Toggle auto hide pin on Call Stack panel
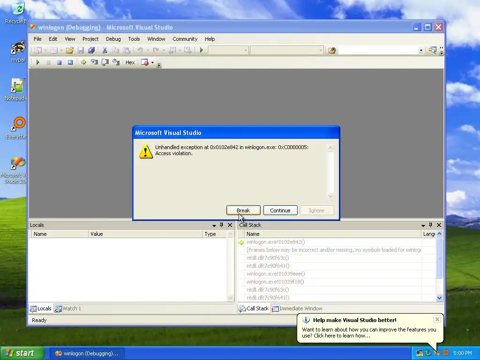The width and height of the screenshot is (480, 360). (x=431, y=225)
